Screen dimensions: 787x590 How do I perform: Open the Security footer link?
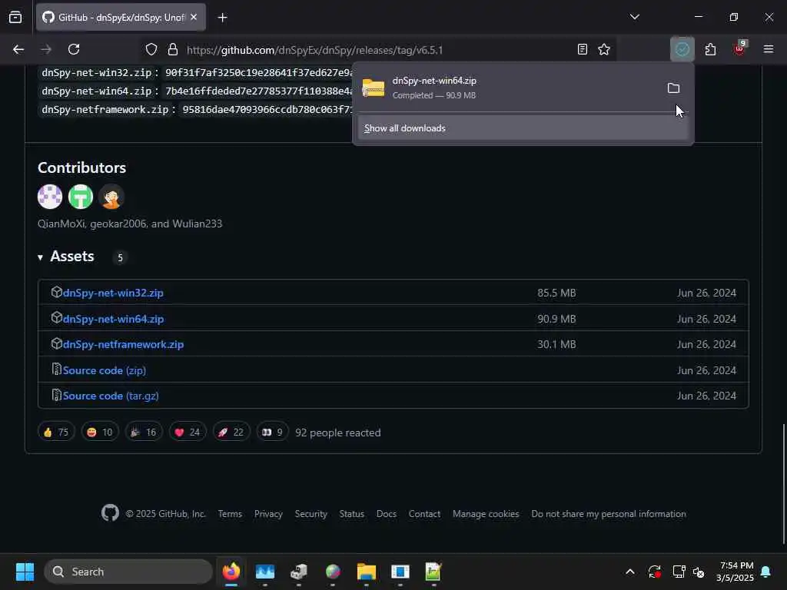pos(310,514)
